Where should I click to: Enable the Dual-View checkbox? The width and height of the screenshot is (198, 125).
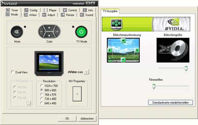(13, 72)
